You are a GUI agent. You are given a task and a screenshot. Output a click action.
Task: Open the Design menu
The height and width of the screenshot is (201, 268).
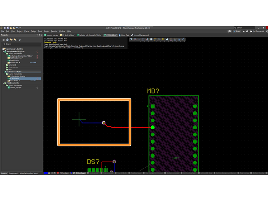click(x=33, y=31)
